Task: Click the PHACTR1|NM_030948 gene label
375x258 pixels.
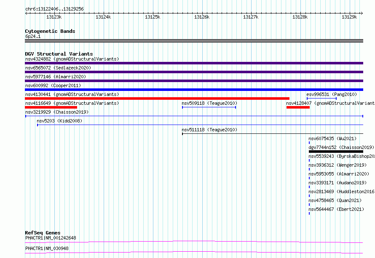Action: [x=47, y=248]
